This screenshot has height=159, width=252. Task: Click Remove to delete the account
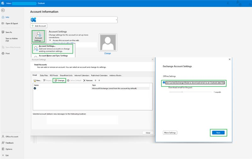[88, 81]
